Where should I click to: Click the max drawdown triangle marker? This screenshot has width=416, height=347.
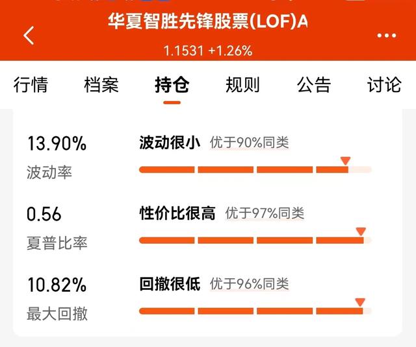coord(360,302)
